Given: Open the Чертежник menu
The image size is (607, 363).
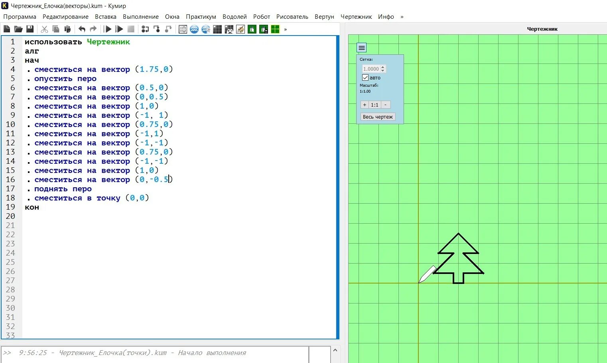Looking at the screenshot, I should tap(356, 17).
